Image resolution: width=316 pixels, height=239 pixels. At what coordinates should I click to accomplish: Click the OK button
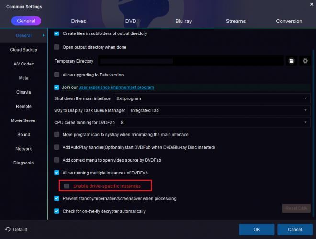(257, 229)
